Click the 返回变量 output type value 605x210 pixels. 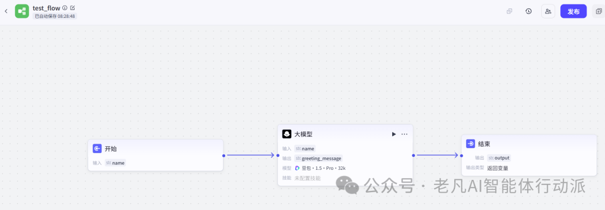click(498, 168)
